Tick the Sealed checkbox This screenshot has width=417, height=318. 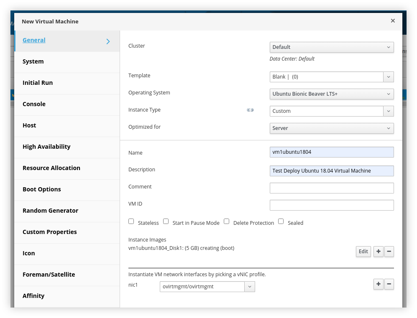pyautogui.click(x=281, y=221)
